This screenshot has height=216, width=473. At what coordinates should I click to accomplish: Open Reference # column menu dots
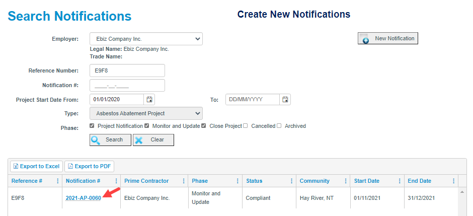point(58,181)
